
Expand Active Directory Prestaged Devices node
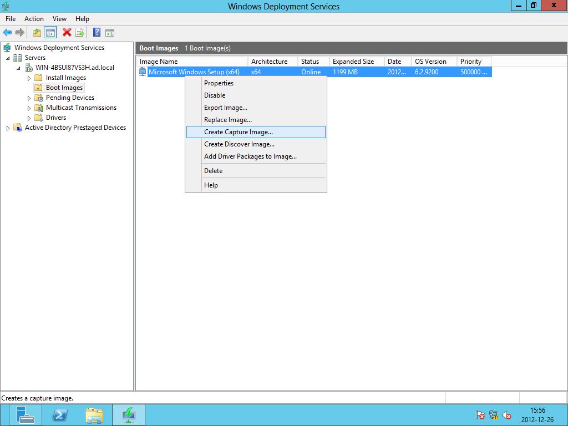click(x=8, y=128)
